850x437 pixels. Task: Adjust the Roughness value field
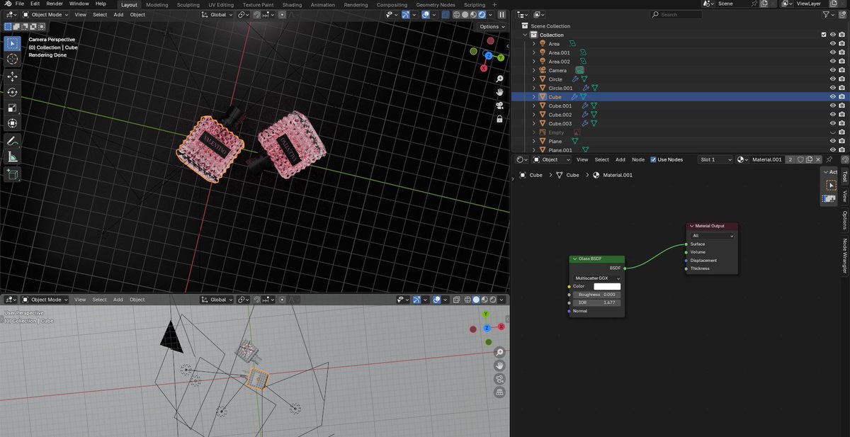[597, 295]
